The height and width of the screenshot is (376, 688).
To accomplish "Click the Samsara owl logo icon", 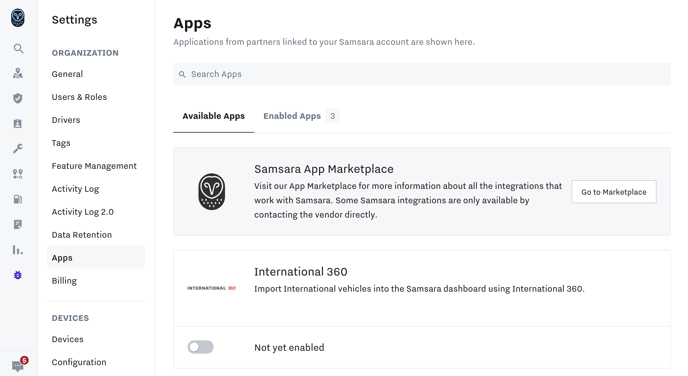I will pyautogui.click(x=18, y=18).
